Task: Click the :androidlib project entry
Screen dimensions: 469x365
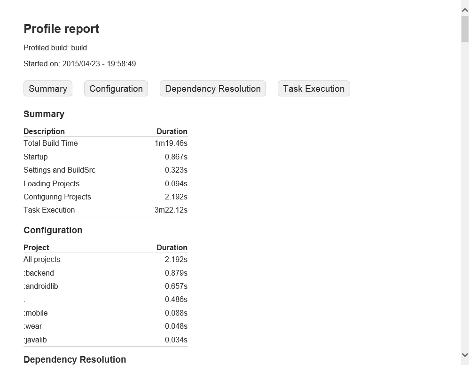Action: point(41,286)
